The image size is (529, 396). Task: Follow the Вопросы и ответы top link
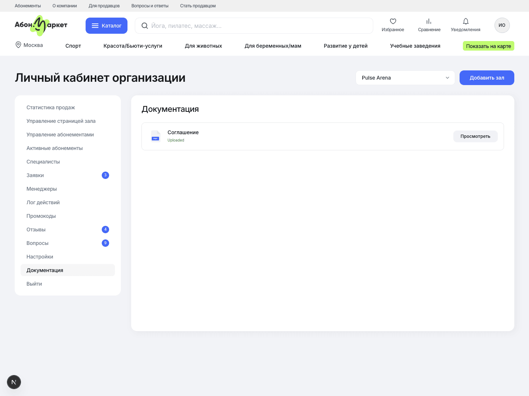pyautogui.click(x=150, y=6)
